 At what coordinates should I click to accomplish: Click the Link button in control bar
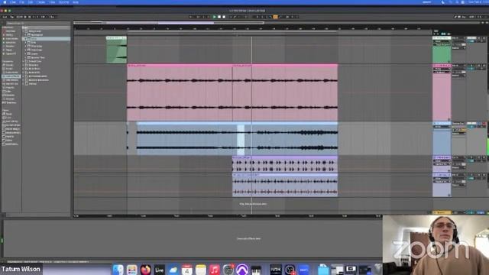(5, 17)
